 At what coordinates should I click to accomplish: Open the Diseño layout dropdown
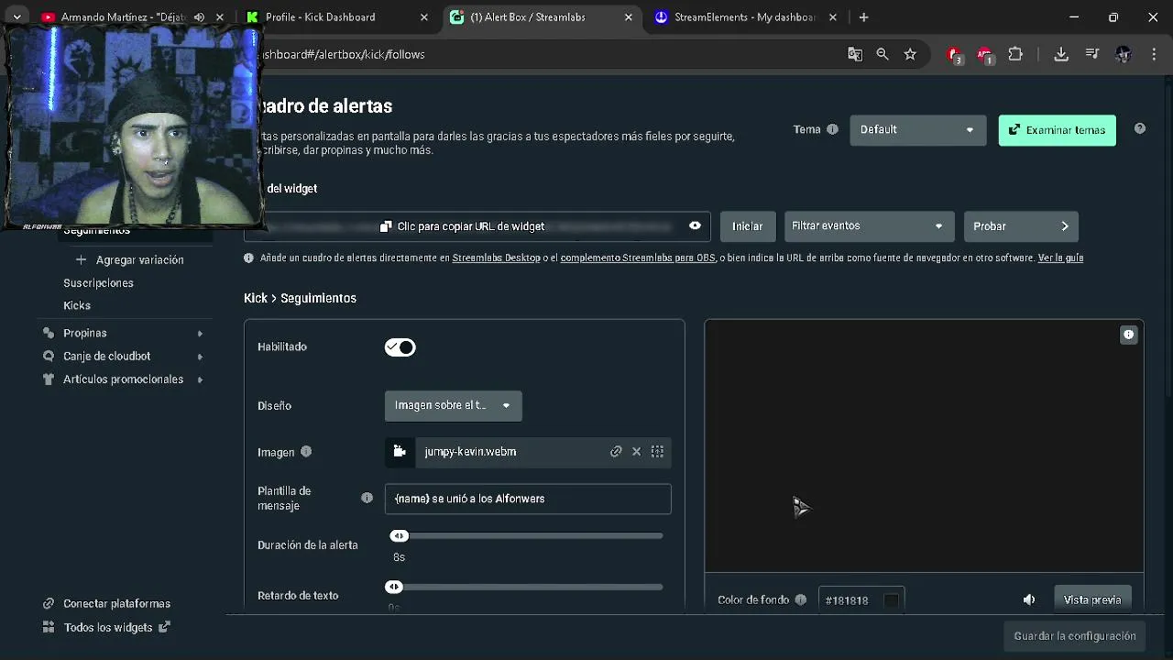click(x=454, y=405)
